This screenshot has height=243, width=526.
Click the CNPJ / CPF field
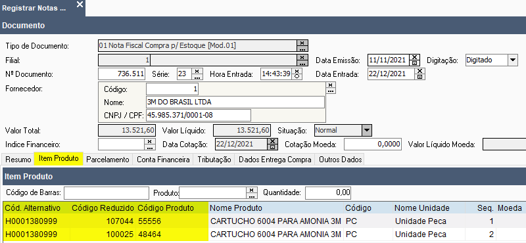[x=199, y=116]
